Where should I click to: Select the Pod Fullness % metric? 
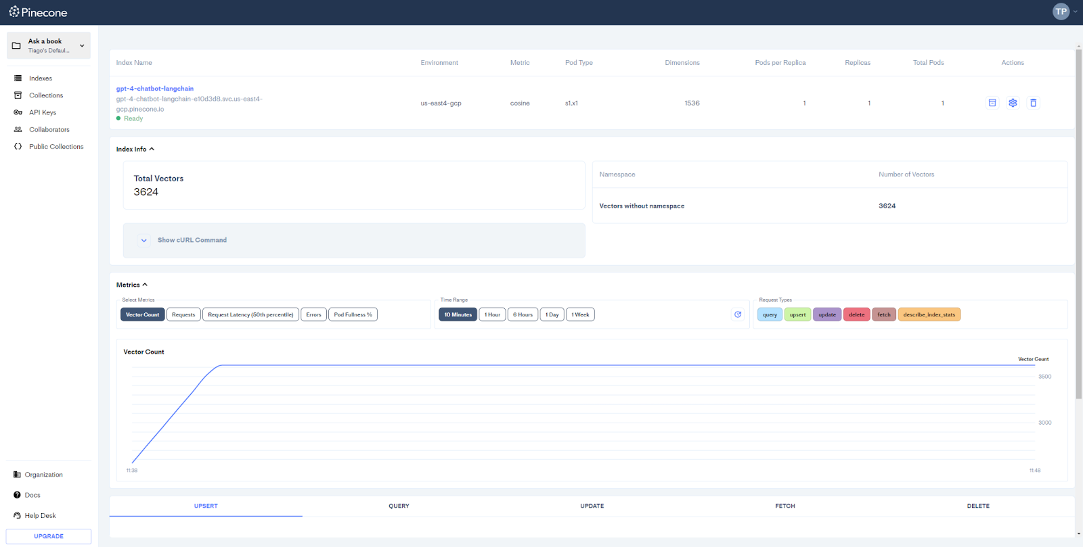coord(353,314)
